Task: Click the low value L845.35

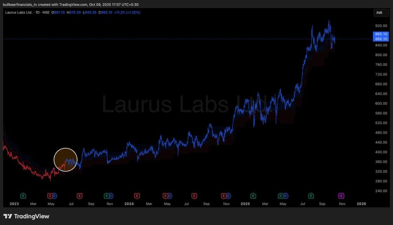Action: (89, 12)
